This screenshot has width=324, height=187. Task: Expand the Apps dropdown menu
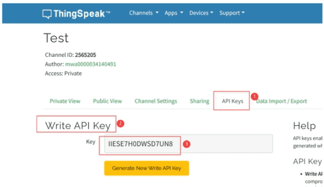point(174,13)
